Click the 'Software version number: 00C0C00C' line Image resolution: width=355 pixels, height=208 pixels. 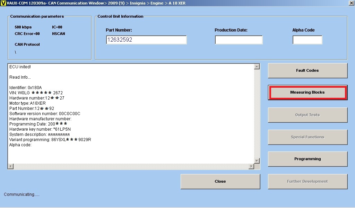tap(45, 114)
